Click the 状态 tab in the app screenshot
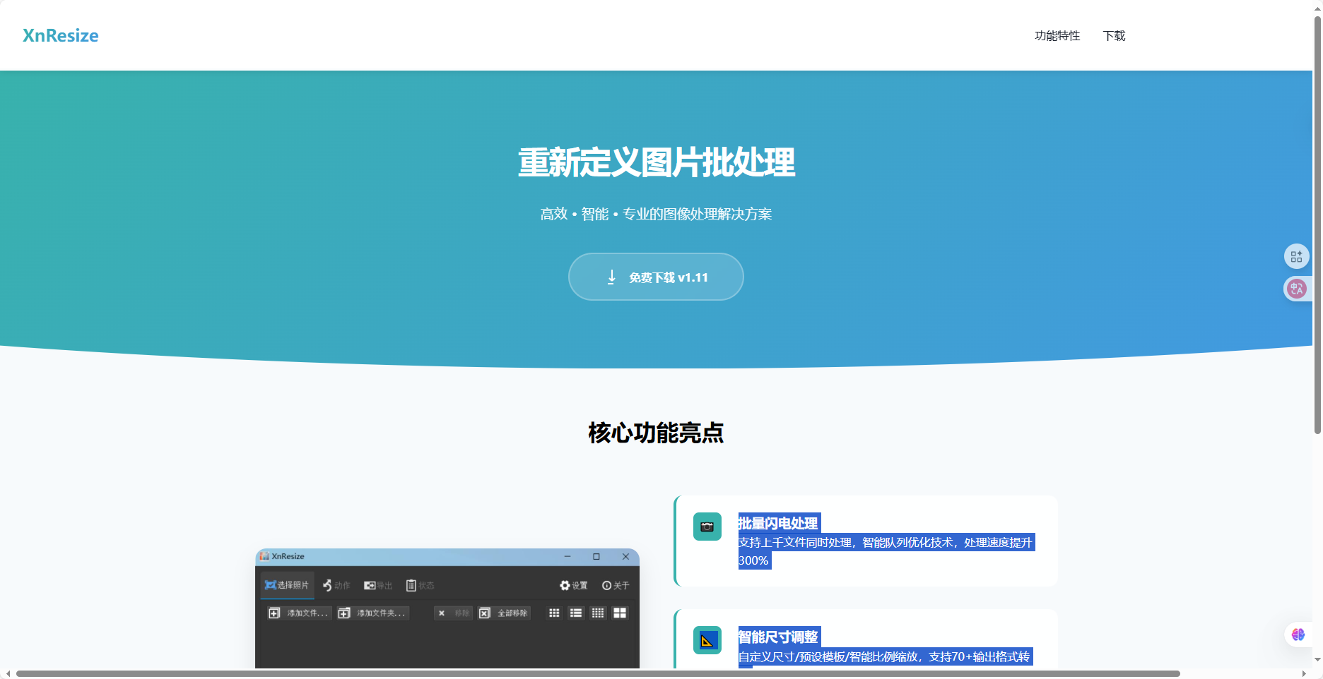Viewport: 1323px width, 679px height. [420, 585]
